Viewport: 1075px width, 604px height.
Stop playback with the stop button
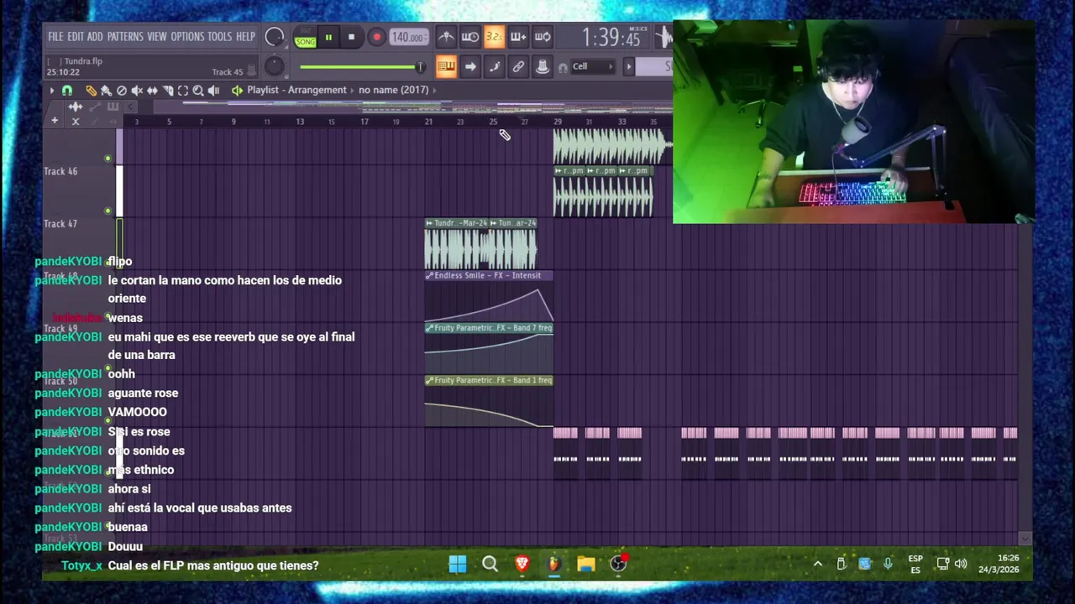pyautogui.click(x=351, y=37)
